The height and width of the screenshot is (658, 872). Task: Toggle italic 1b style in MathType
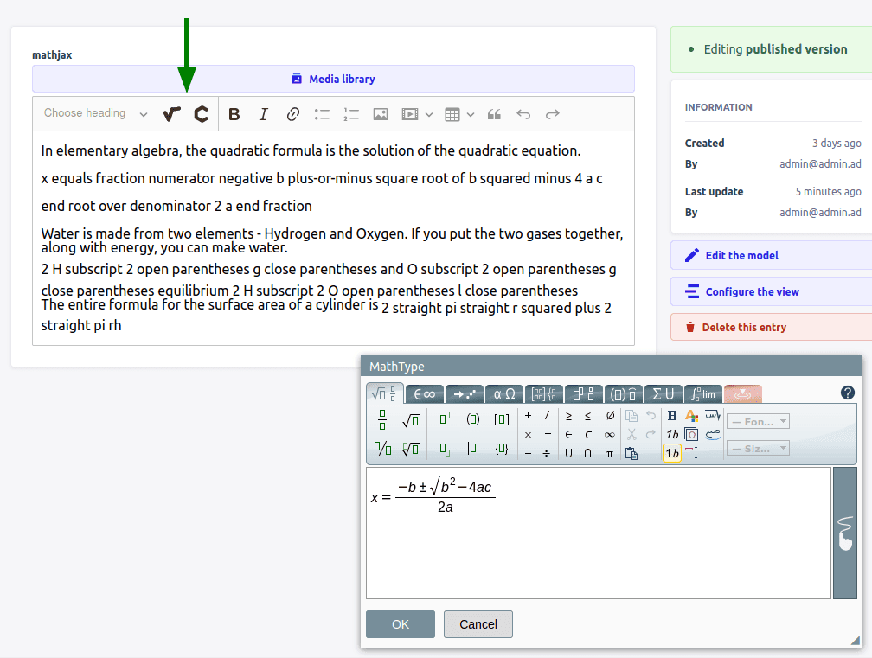click(x=672, y=435)
